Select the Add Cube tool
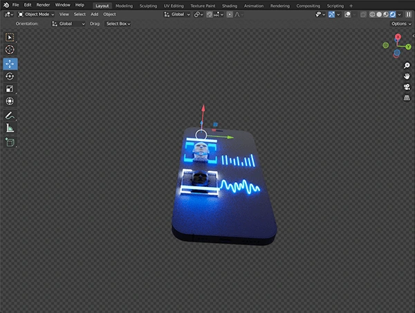Viewport: 415px width, 313px height. coord(10,143)
